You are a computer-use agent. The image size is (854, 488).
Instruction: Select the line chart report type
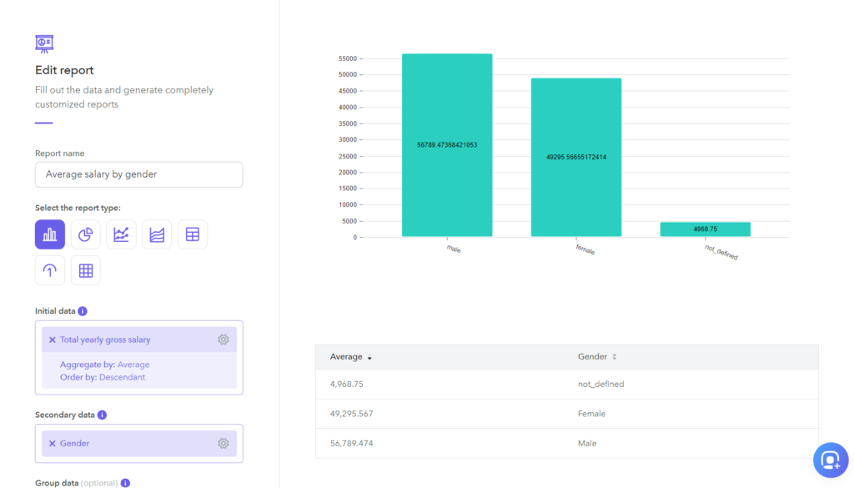click(121, 234)
